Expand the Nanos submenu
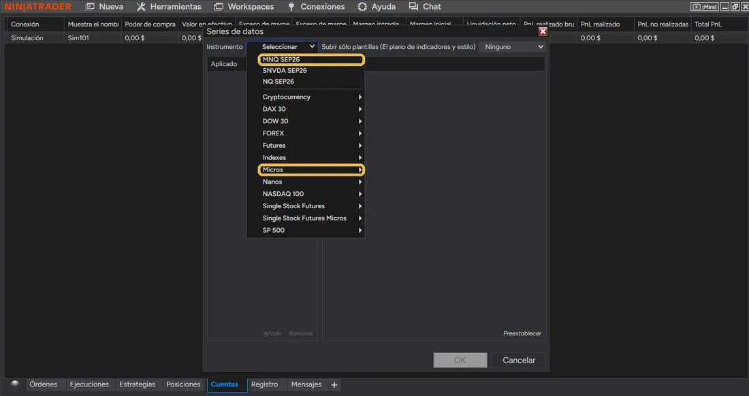Screen dimensions: 749x396 click(x=305, y=182)
